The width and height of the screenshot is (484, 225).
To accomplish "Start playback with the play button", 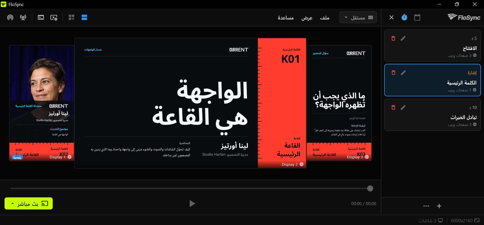I will 192,204.
